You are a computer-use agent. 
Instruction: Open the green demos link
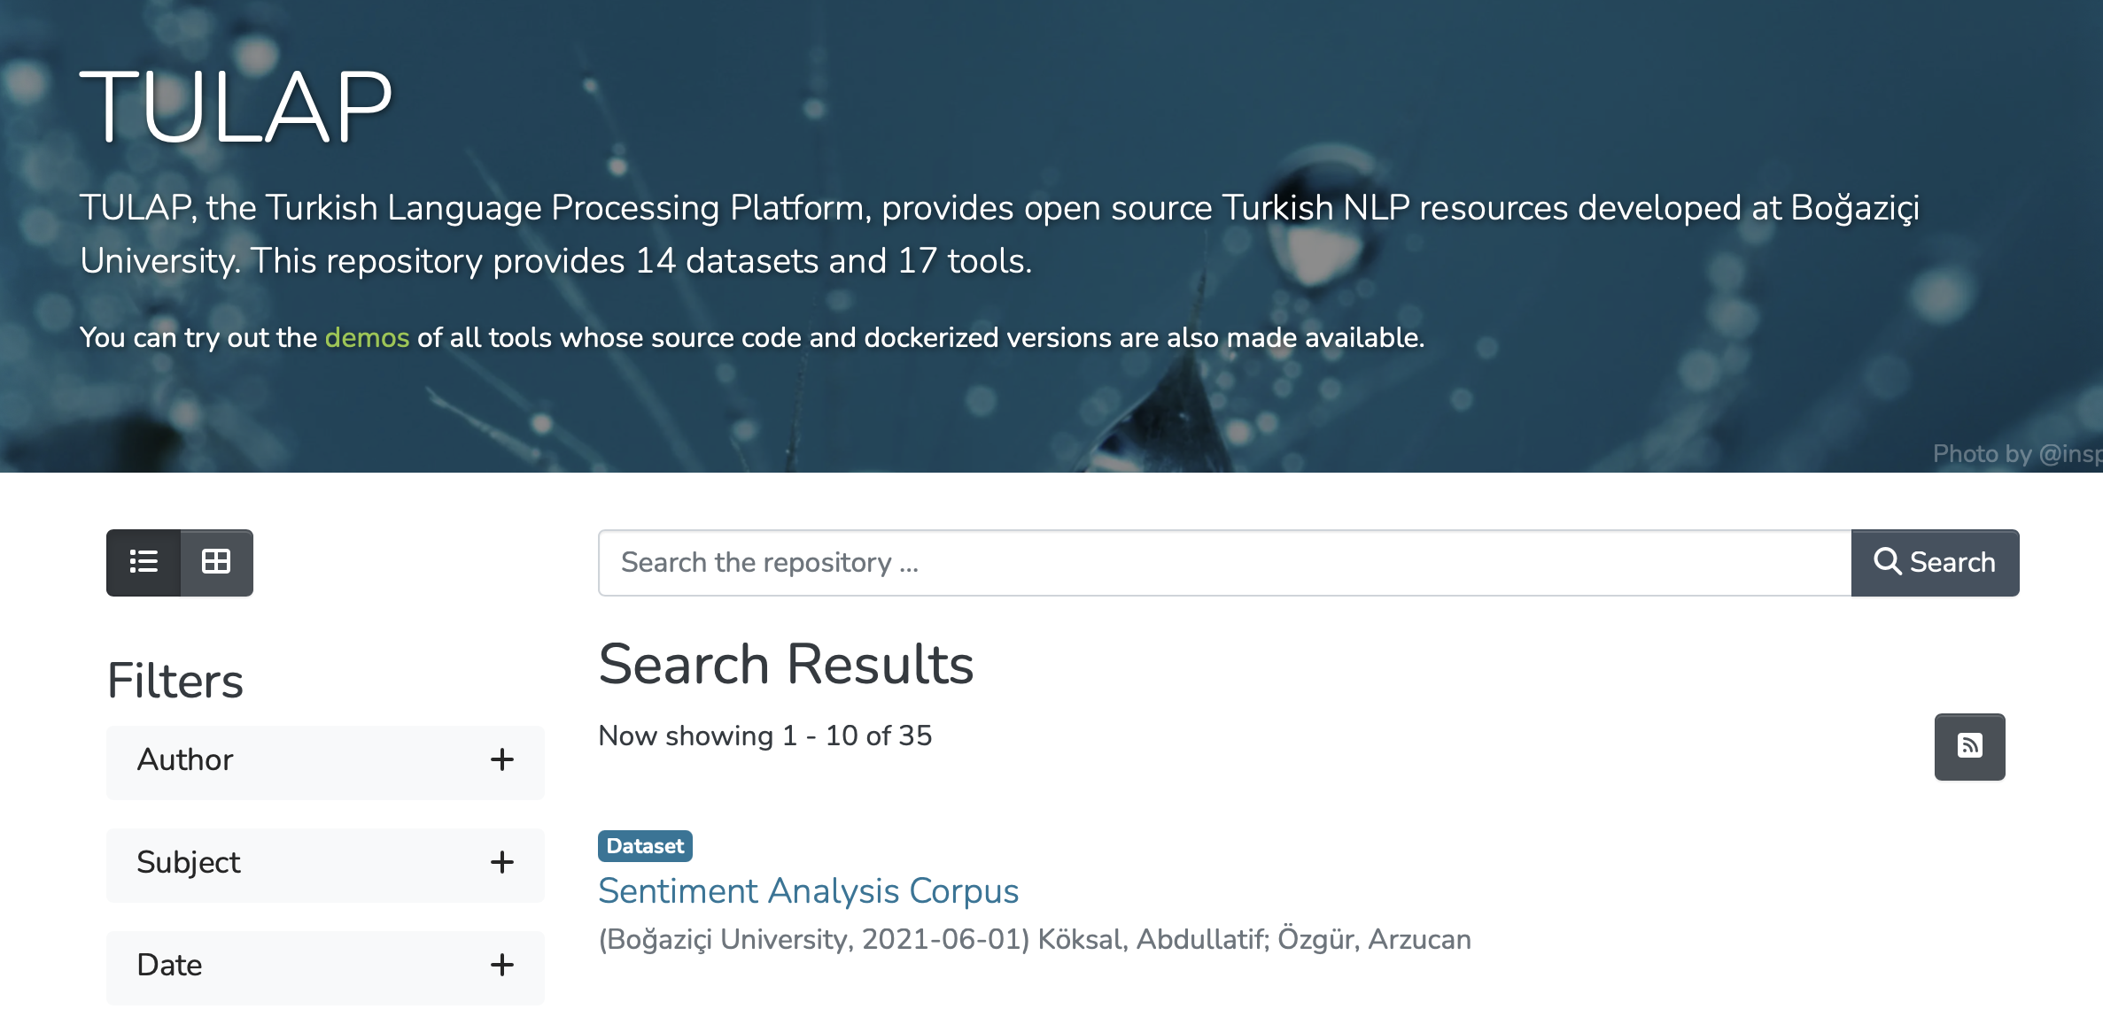click(x=367, y=337)
